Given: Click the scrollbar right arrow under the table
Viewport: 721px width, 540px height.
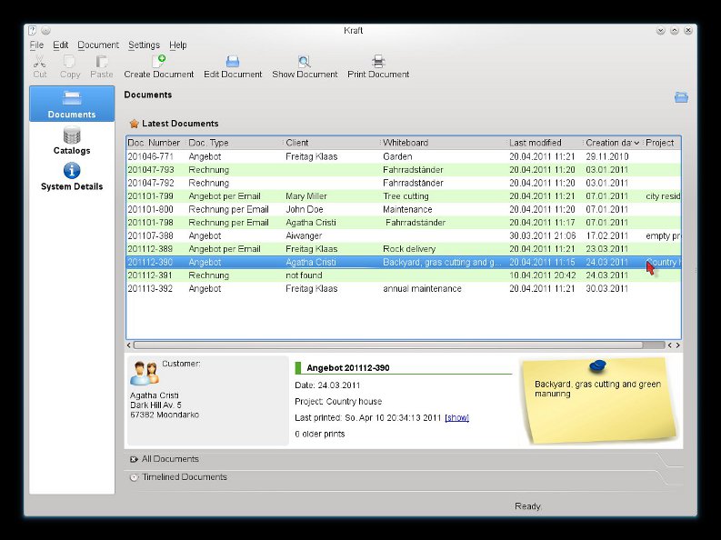Looking at the screenshot, I should (x=677, y=345).
